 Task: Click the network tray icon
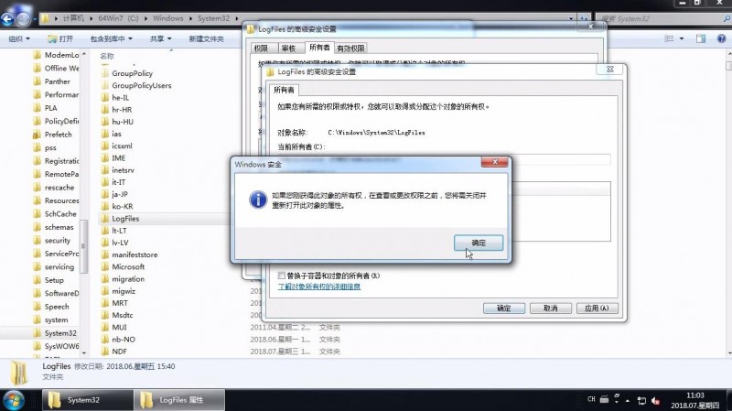[x=641, y=401]
